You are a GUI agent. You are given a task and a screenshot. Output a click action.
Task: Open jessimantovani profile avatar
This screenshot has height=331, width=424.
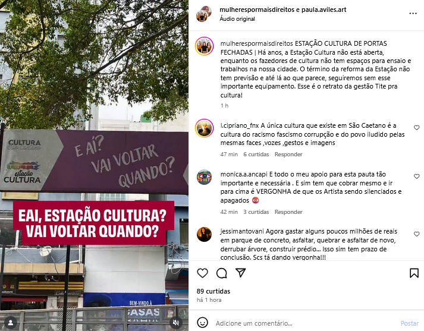pos(204,234)
